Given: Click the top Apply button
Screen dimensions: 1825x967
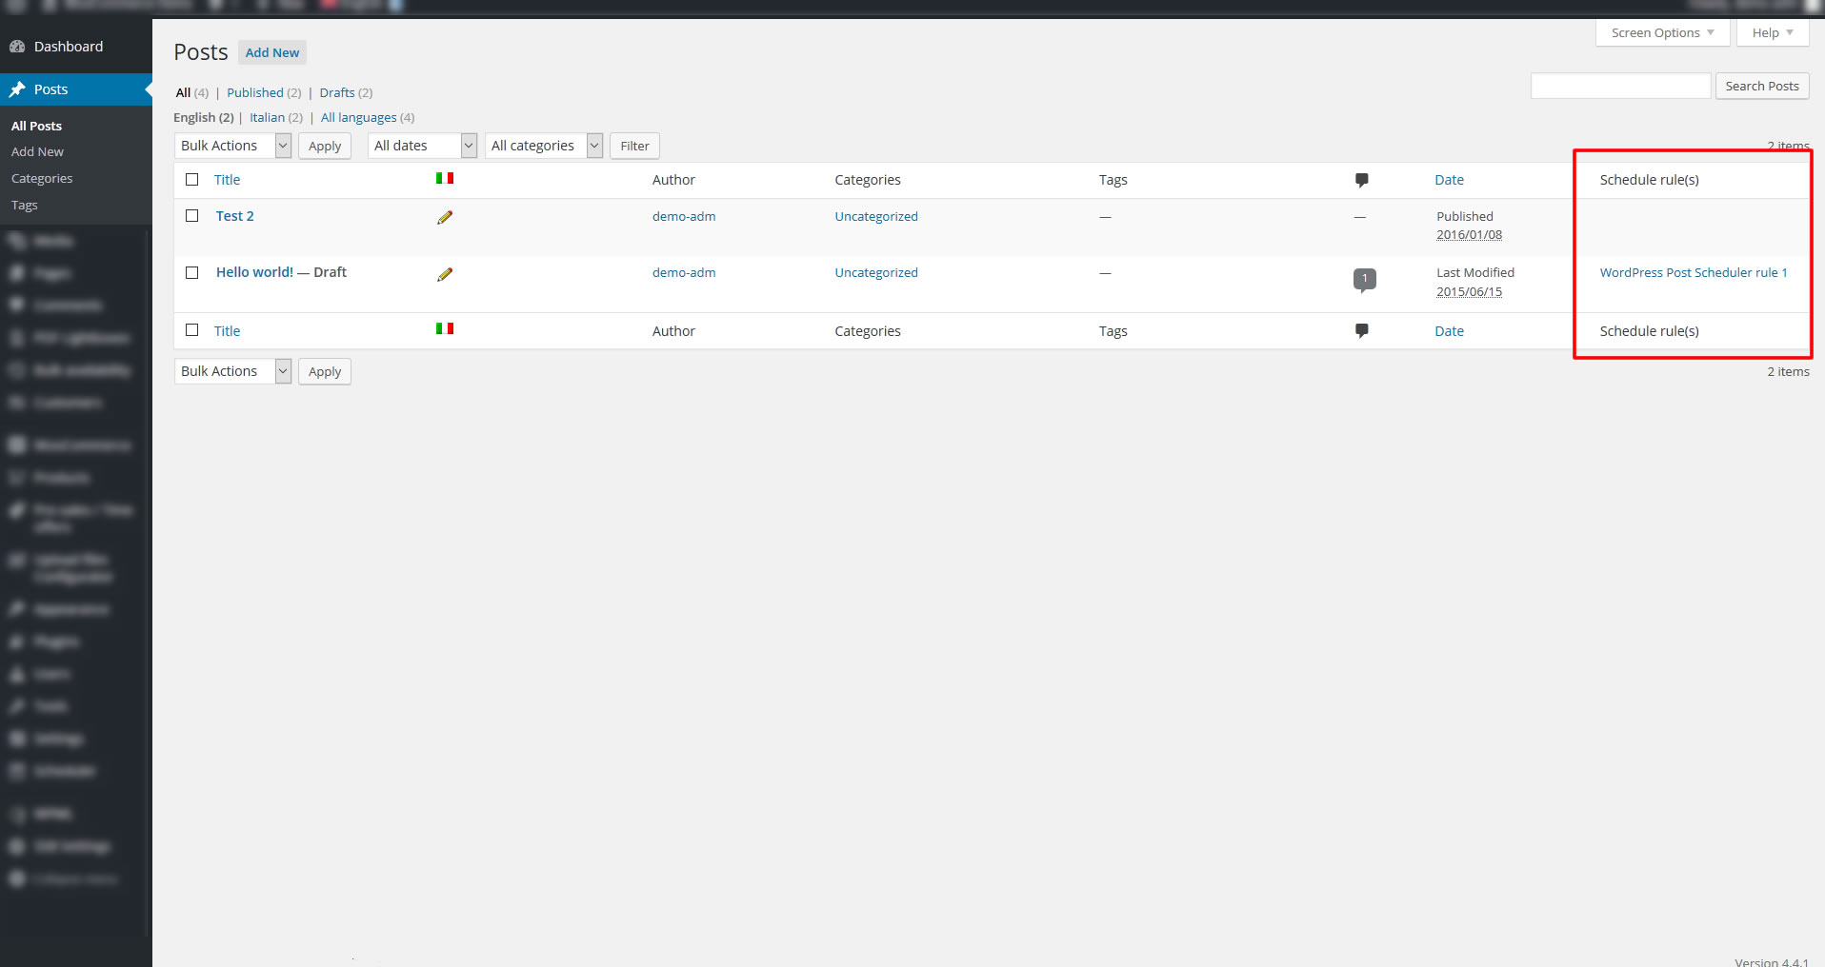Looking at the screenshot, I should (x=325, y=146).
